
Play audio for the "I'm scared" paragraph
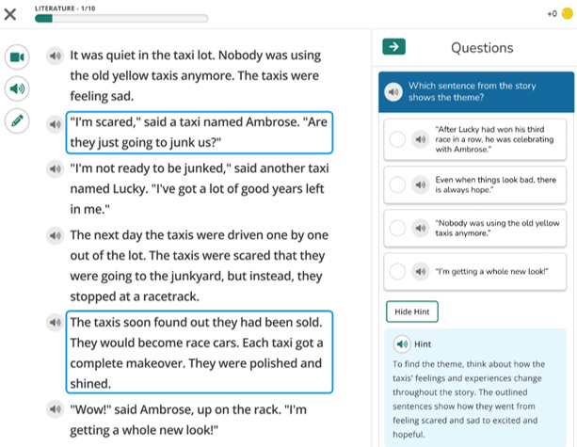pos(56,122)
